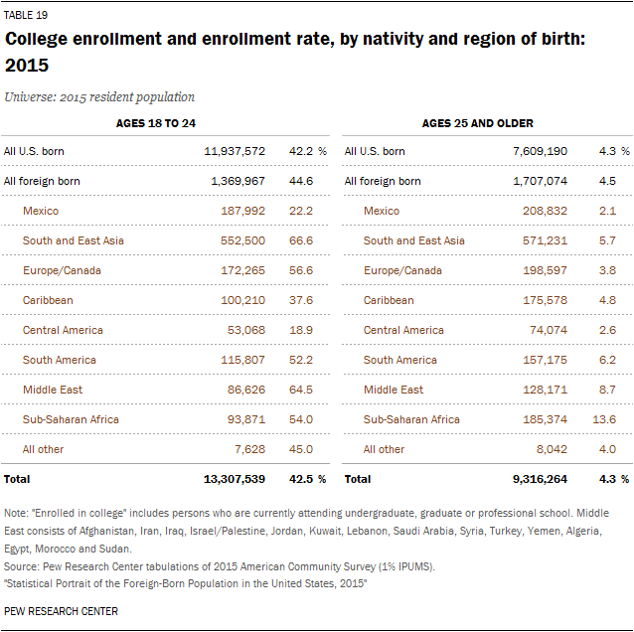Click the "AGES 25 AND OLDER" column header

(x=477, y=124)
